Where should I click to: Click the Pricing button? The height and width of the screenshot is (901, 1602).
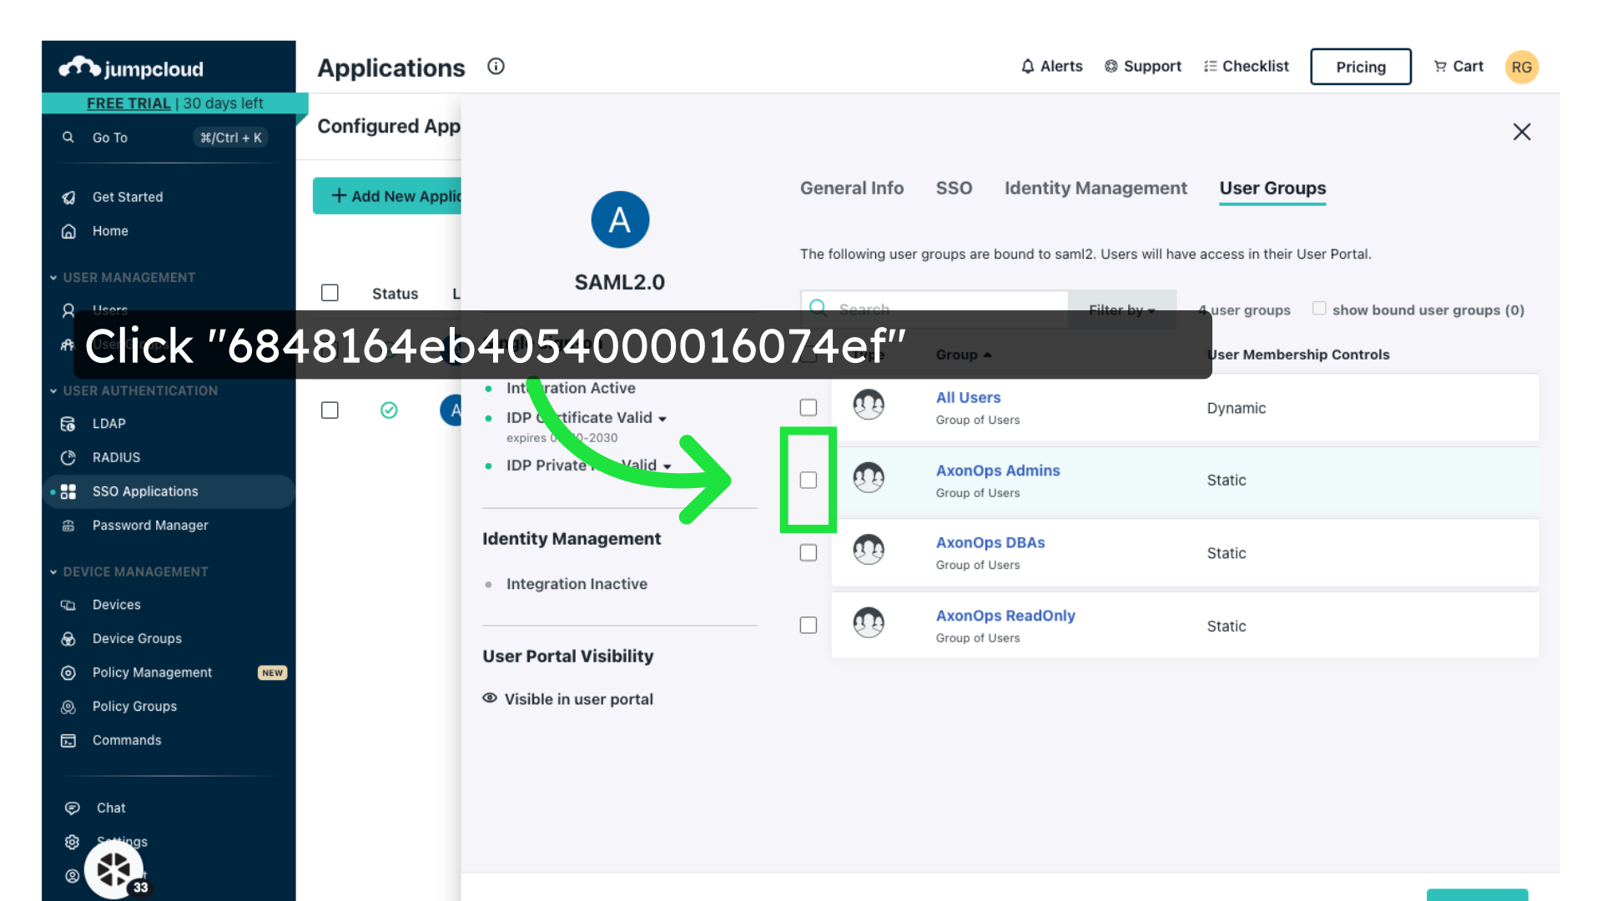(x=1360, y=67)
